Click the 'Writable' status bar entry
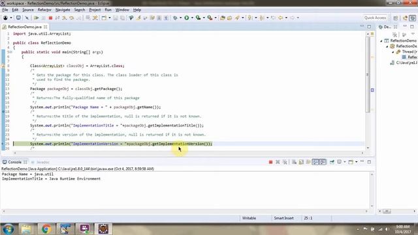 249,218
